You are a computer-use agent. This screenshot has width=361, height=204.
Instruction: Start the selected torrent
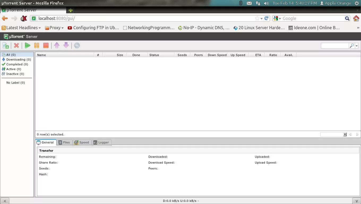click(27, 45)
